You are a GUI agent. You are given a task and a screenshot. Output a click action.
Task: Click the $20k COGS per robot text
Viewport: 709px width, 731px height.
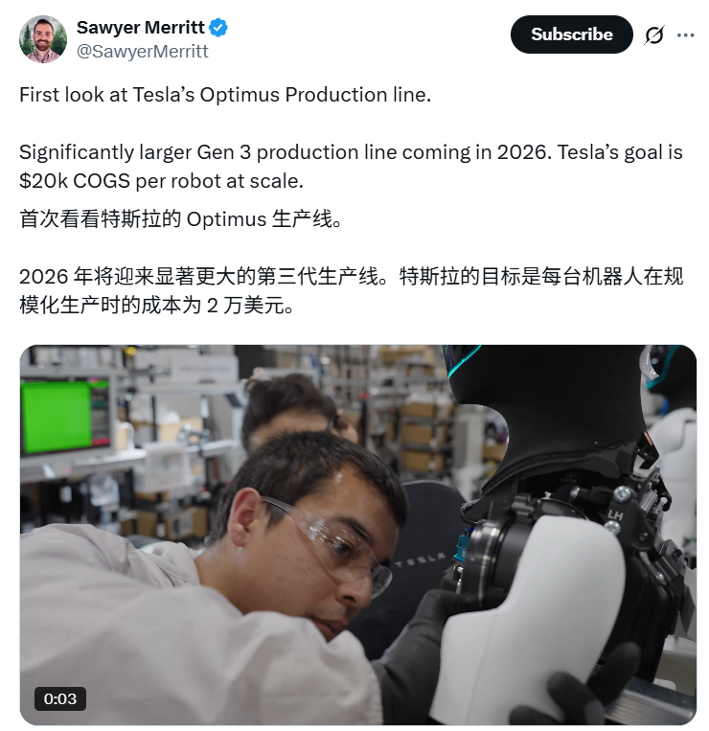pos(161,181)
